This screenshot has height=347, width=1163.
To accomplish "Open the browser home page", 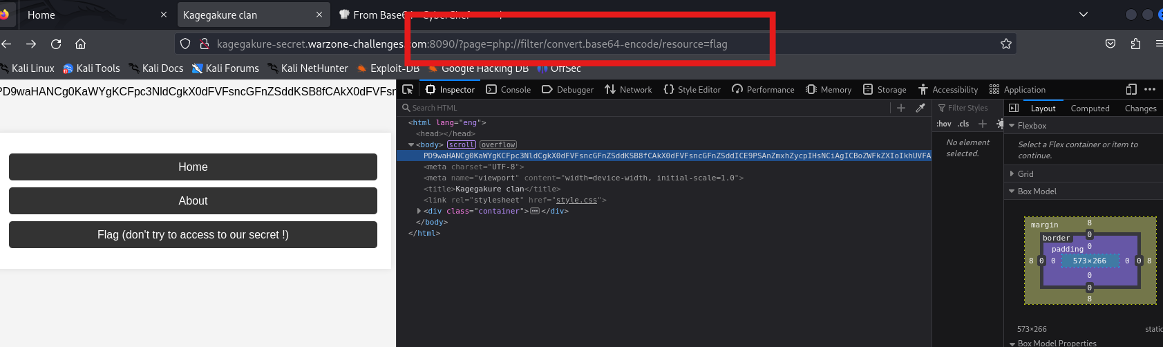I will point(81,44).
